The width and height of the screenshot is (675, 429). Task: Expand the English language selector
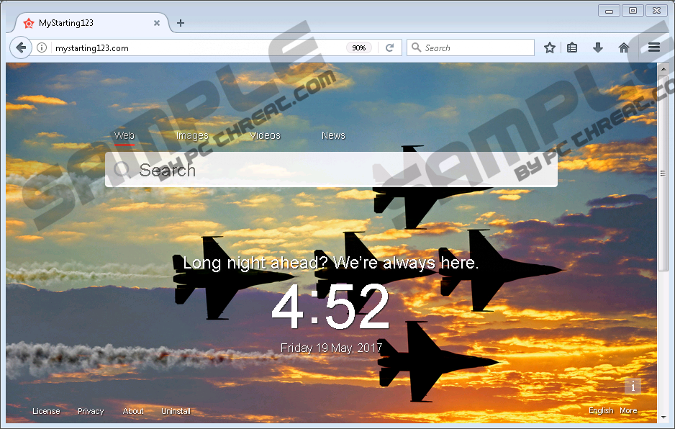[601, 411]
